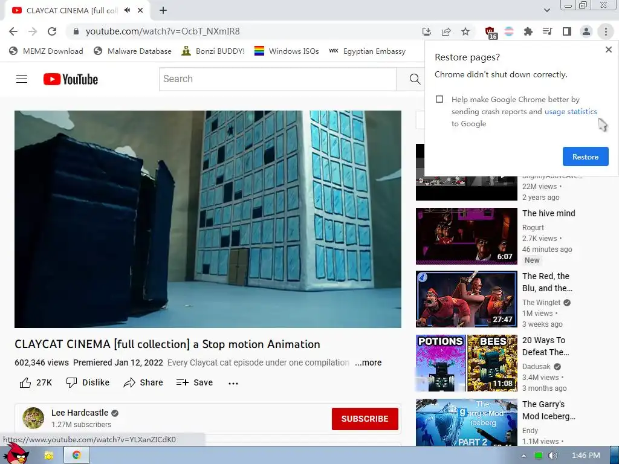
Task: Open The Red, the Blu thumbnail
Action: pyautogui.click(x=466, y=299)
